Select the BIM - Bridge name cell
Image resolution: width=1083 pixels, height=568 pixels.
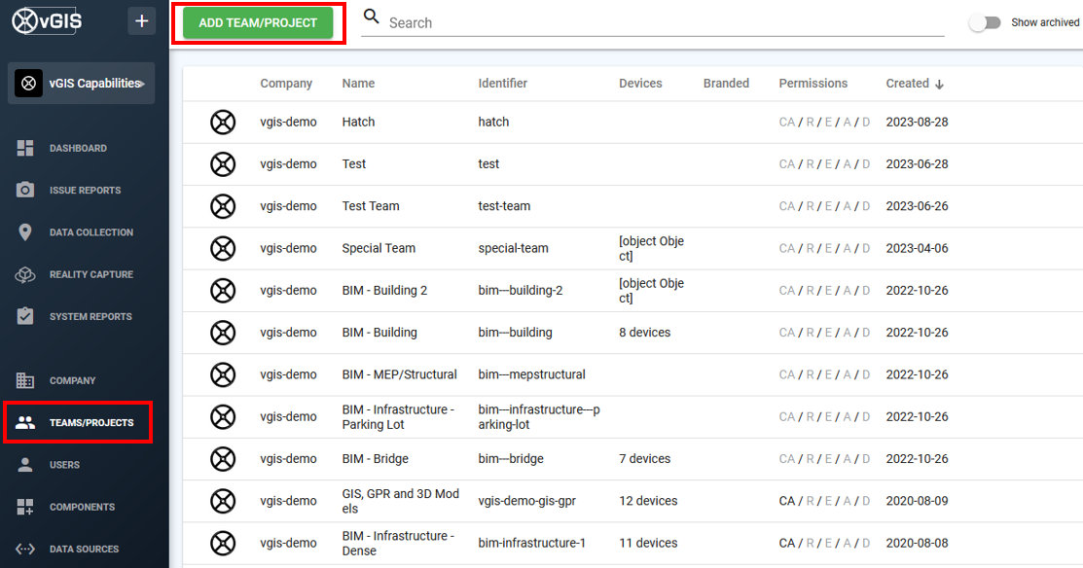pyautogui.click(x=375, y=459)
